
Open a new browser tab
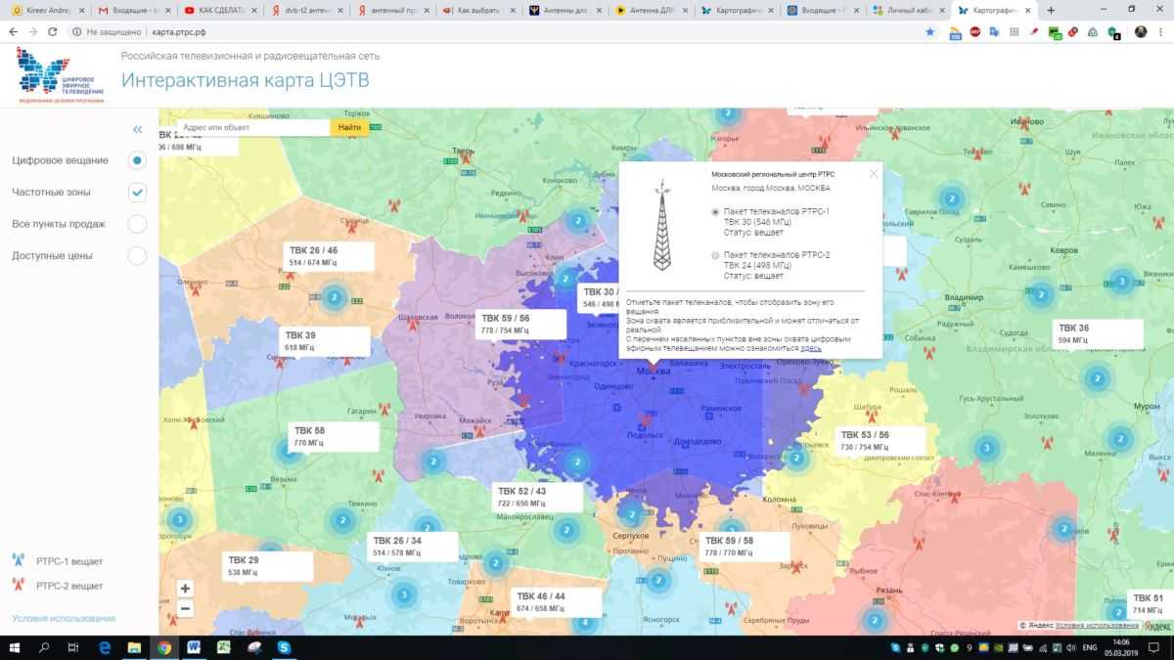tap(1051, 10)
